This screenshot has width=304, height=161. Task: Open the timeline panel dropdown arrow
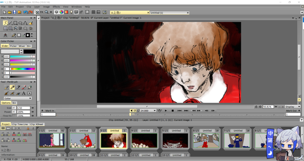302,120
